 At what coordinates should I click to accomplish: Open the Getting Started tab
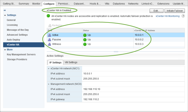[9, 4]
